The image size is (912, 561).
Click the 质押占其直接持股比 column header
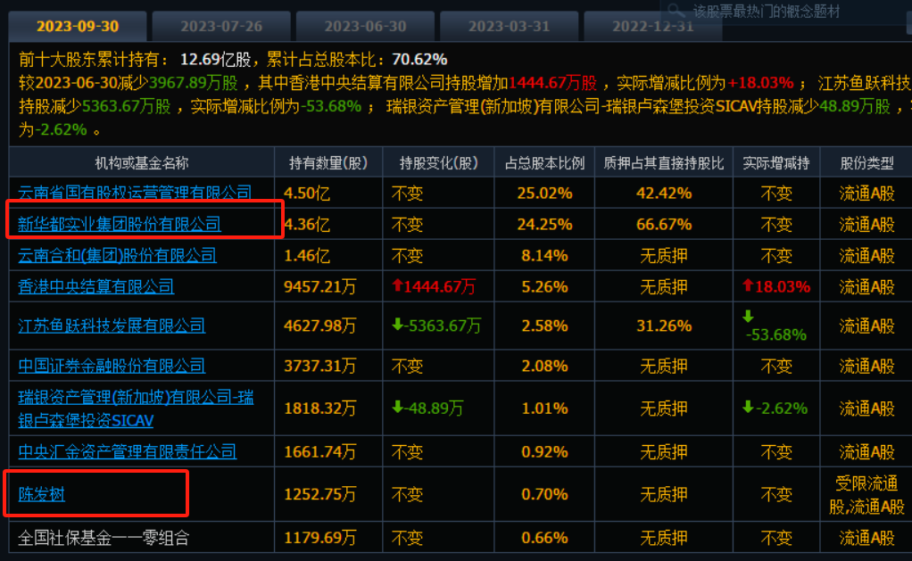click(664, 163)
